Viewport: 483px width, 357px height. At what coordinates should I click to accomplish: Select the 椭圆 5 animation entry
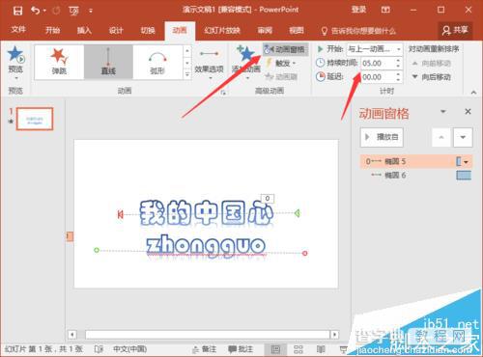pyautogui.click(x=415, y=161)
